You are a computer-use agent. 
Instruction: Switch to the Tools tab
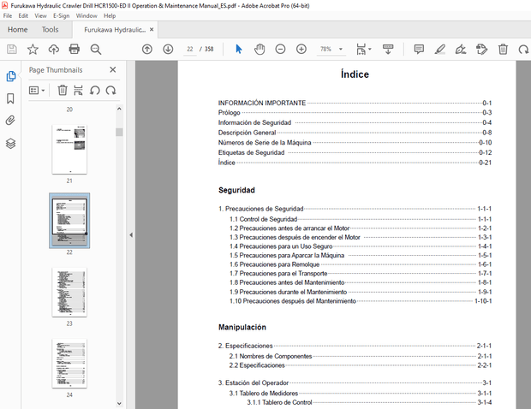tap(51, 30)
